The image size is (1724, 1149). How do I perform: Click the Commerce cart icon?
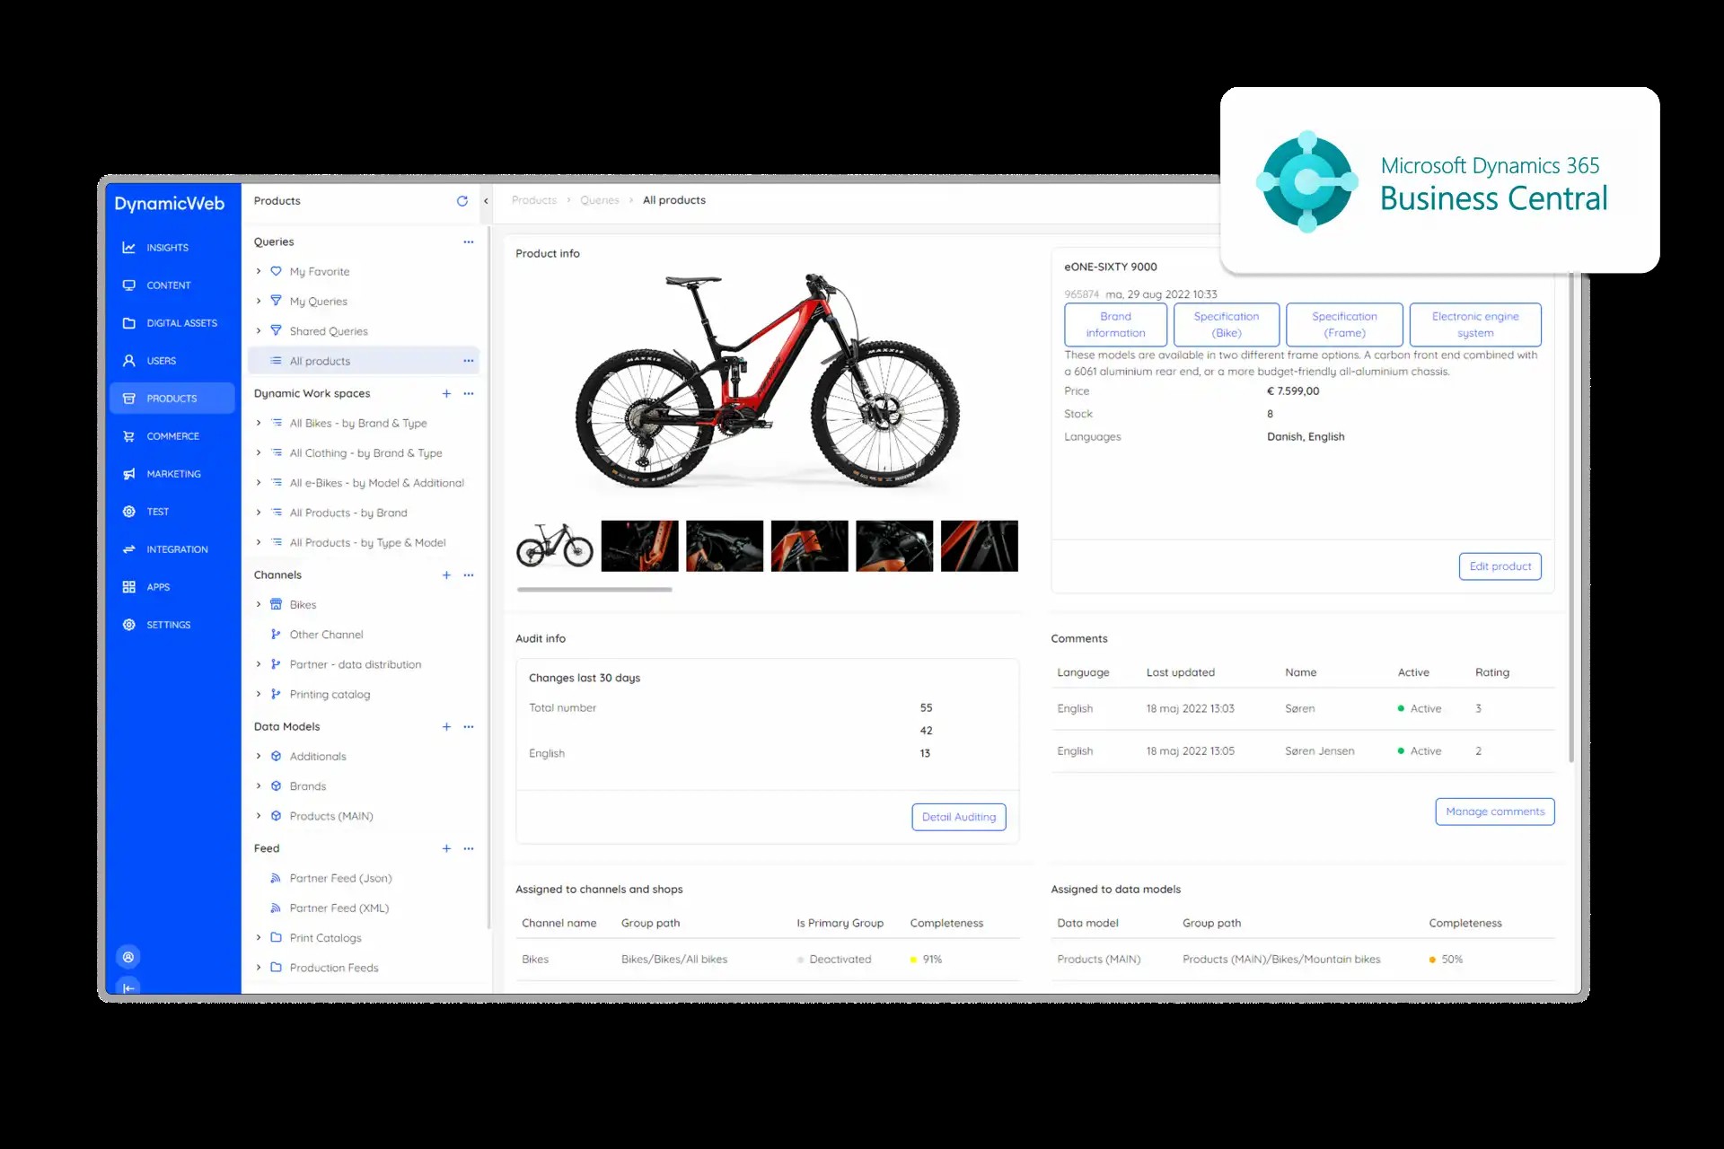(x=129, y=436)
